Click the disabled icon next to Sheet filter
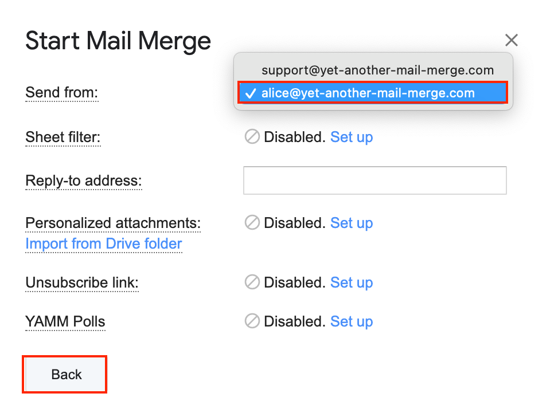The width and height of the screenshot is (554, 417). [252, 137]
